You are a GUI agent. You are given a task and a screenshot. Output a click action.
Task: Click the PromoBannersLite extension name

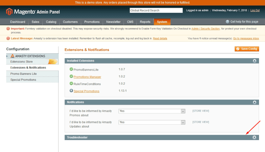(x=86, y=70)
